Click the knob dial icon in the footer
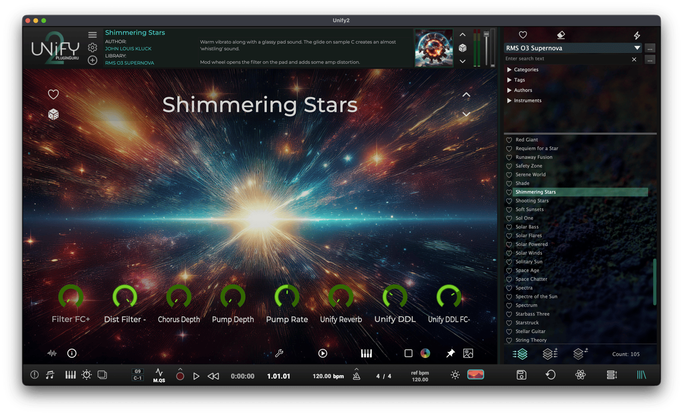The image size is (683, 415). pyautogui.click(x=87, y=375)
